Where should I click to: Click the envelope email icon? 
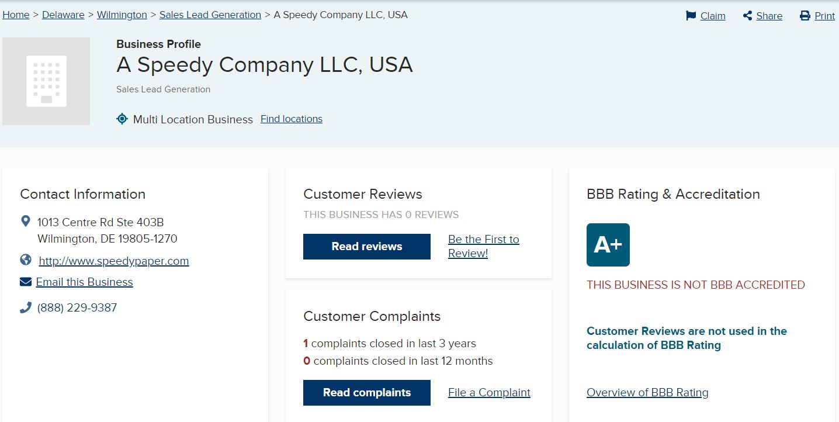click(26, 282)
